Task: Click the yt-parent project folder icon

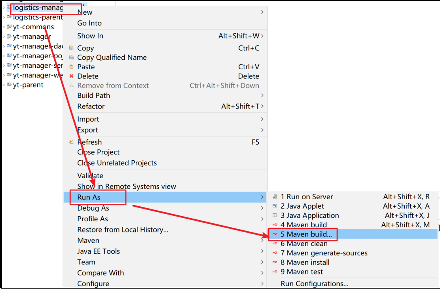Action: point(9,85)
